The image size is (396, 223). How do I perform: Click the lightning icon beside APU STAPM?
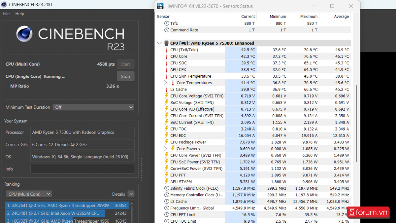point(166,182)
